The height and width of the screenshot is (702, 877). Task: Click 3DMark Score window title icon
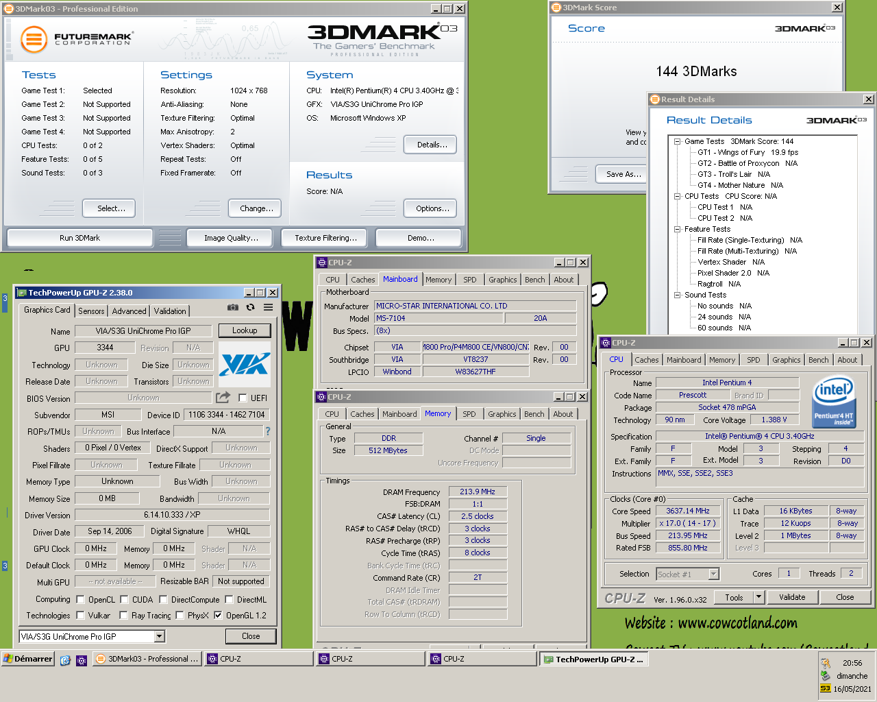point(556,8)
